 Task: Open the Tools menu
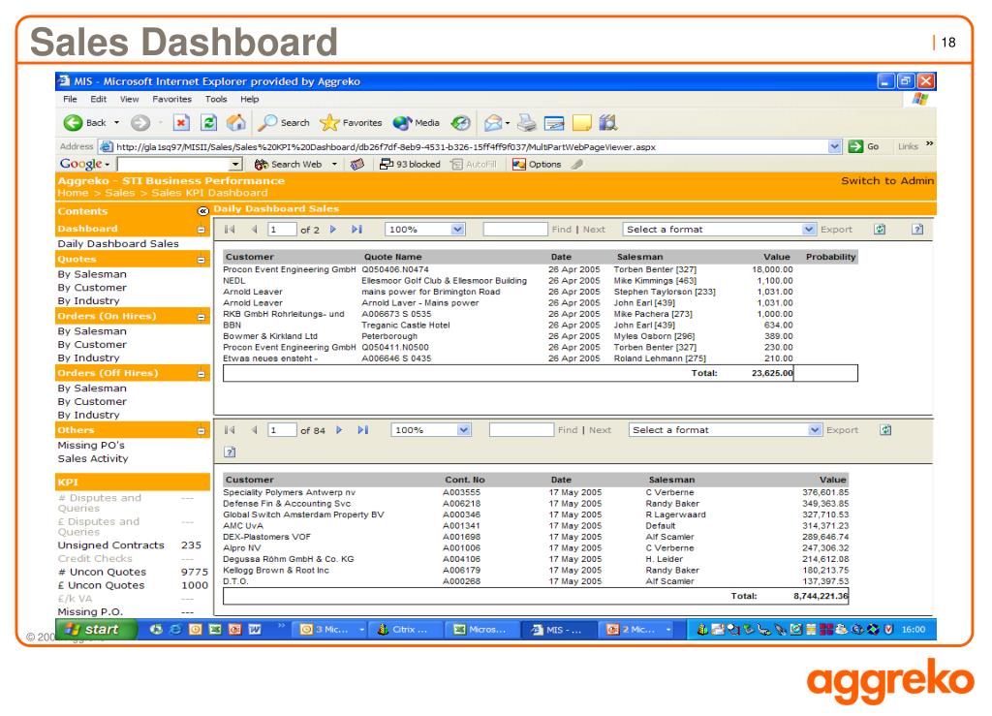[x=216, y=99]
